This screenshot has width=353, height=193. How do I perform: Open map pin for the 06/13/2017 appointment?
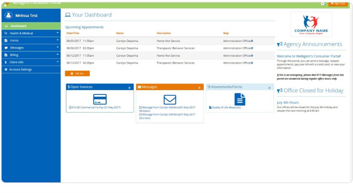252,63
